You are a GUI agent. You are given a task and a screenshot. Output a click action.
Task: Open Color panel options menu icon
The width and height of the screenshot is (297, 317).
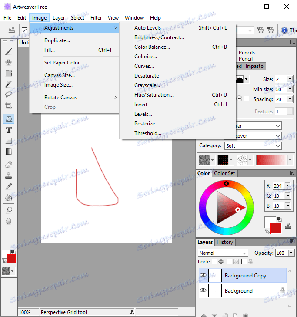pyautogui.click(x=292, y=173)
